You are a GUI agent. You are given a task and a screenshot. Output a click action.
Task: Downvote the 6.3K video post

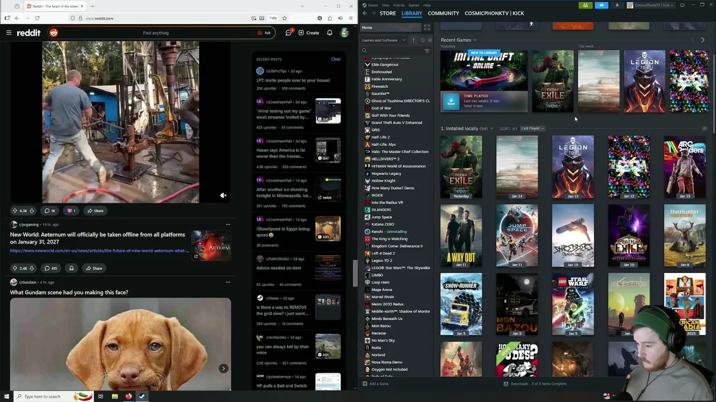point(32,210)
